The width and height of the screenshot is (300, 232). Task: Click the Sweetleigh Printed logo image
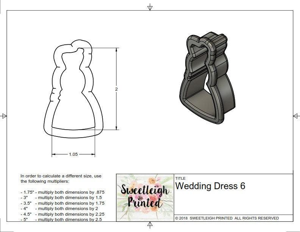click(145, 198)
